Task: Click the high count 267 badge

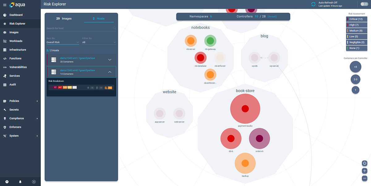Action: point(60,88)
